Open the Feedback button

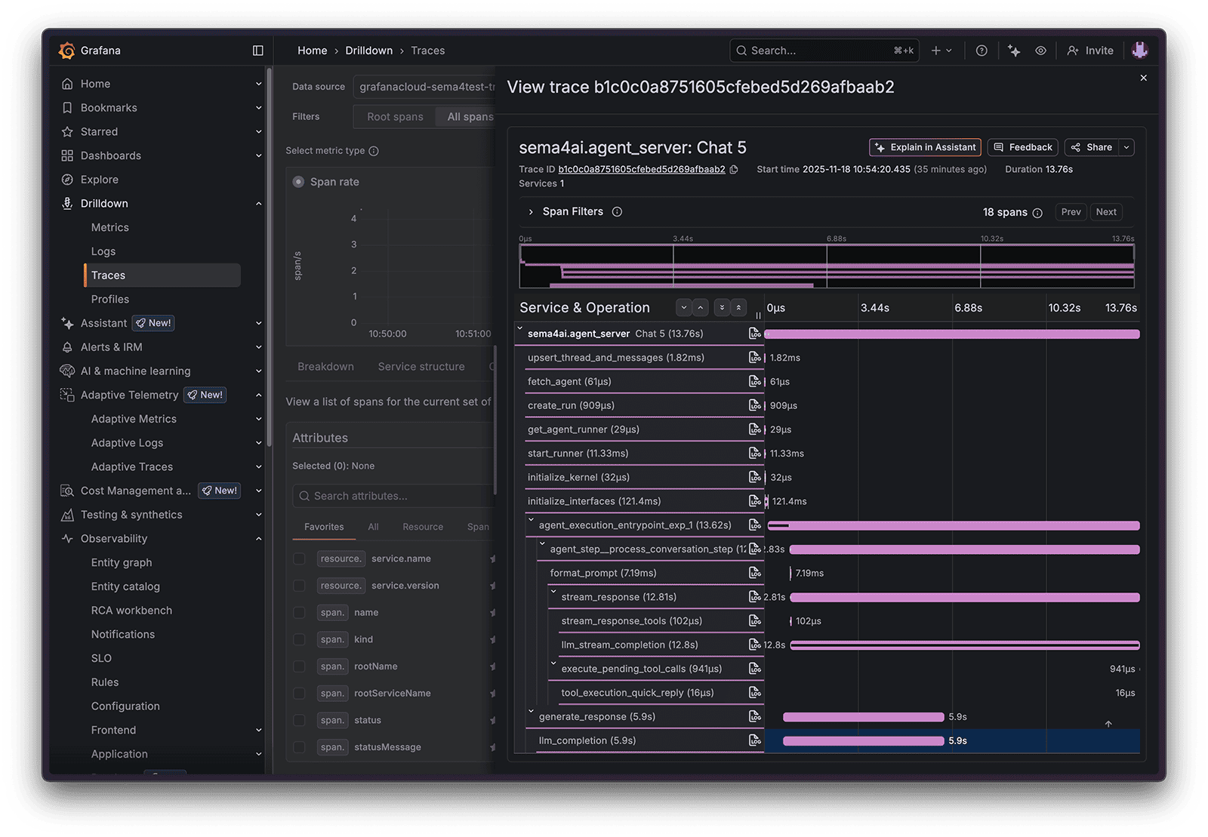(x=1022, y=147)
